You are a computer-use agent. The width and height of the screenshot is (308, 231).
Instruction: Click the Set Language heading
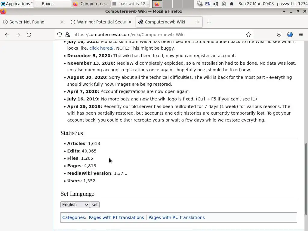point(77,194)
